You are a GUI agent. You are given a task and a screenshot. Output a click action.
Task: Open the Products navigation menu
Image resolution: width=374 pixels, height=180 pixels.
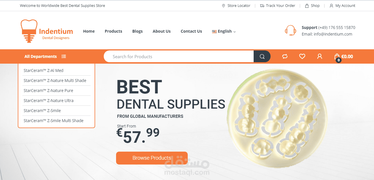tap(113, 31)
